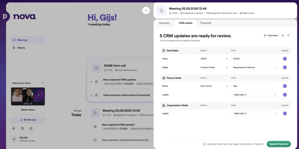Viewport: 299px width, 149px height.
Task: Click Deal value €5,000 → €10,000 chip
Action: click(x=119, y=84)
